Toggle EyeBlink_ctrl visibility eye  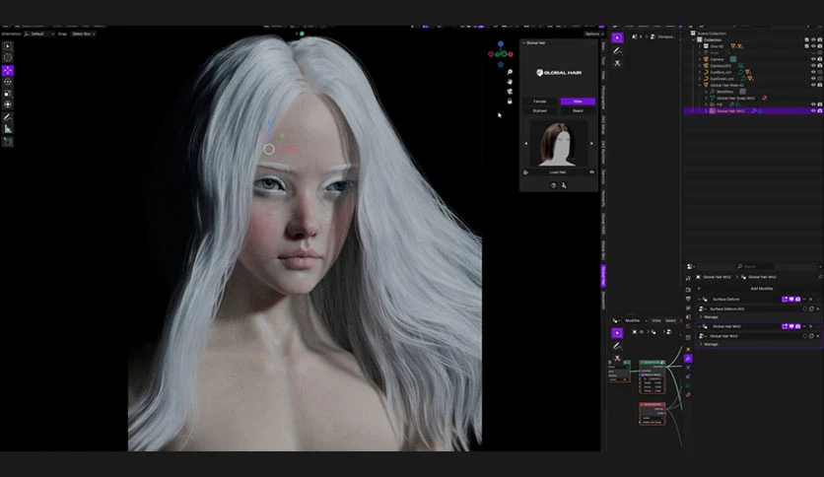point(813,72)
